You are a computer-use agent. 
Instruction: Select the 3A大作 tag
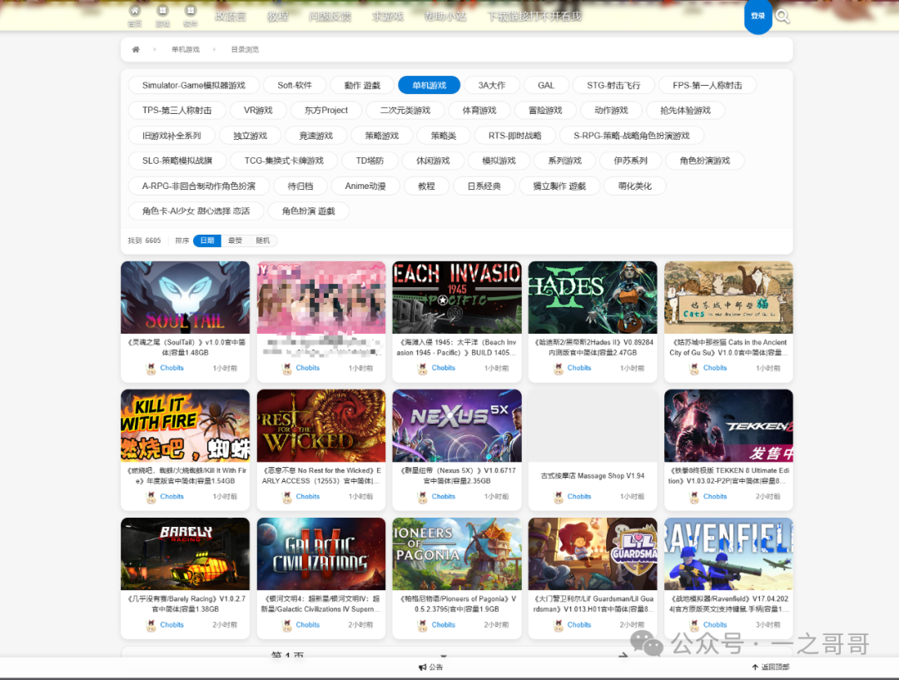(x=492, y=86)
